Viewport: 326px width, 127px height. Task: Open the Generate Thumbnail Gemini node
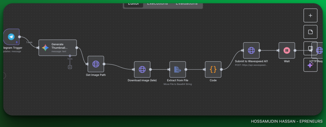coord(58,48)
